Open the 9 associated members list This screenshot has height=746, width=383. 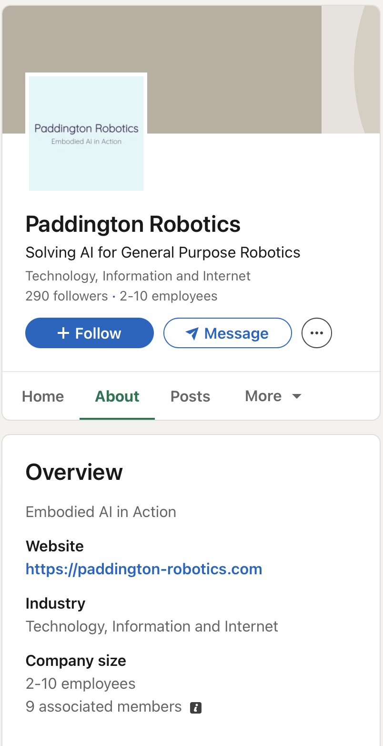click(x=104, y=706)
